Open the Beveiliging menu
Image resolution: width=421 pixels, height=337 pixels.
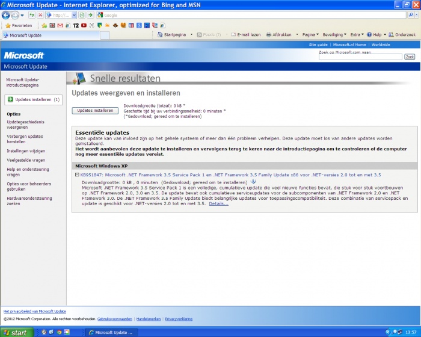334,35
